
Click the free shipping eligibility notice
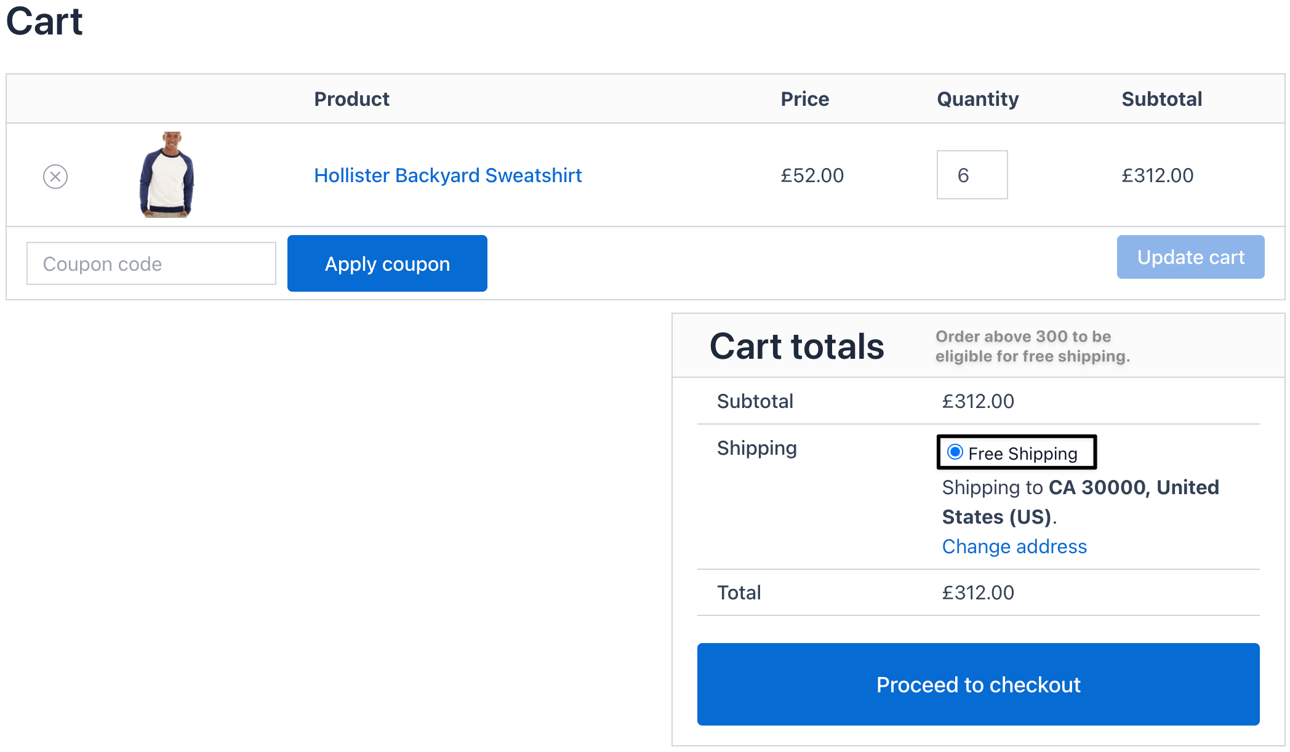[x=1032, y=346]
